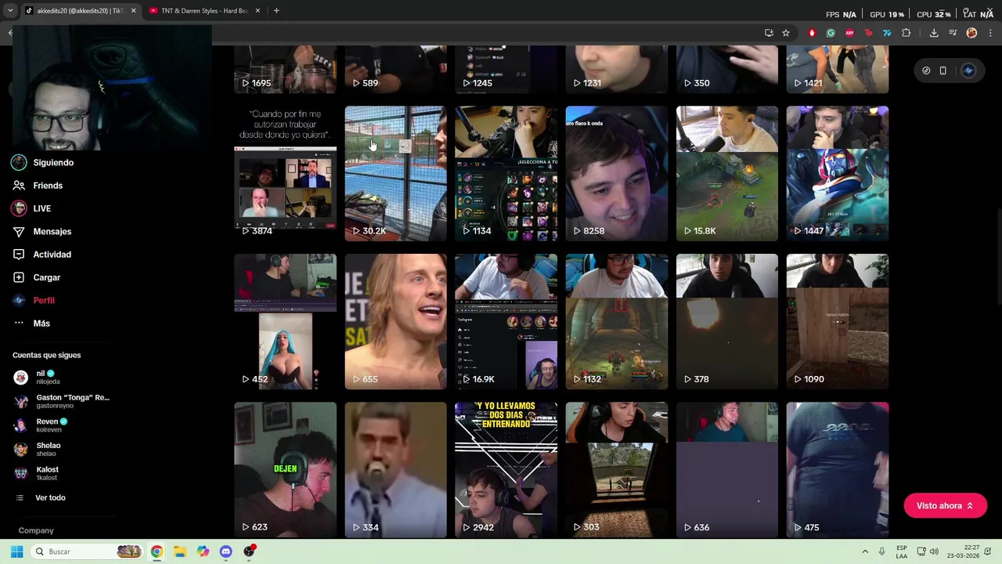
Task: Open video with 1134 views
Action: 506,174
